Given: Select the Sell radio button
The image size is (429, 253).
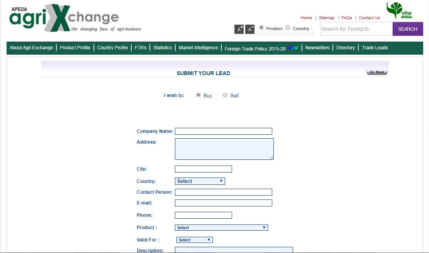Looking at the screenshot, I should 225,95.
